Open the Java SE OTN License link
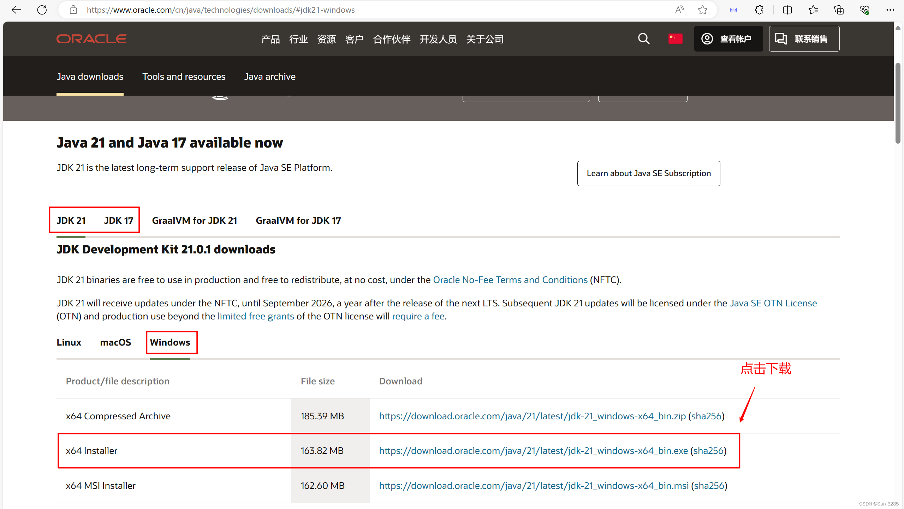 click(773, 303)
